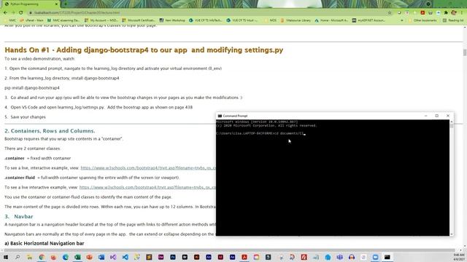Open the cPanel - Main bookmark
This screenshot has height=262, width=467.
pyautogui.click(x=31, y=20)
